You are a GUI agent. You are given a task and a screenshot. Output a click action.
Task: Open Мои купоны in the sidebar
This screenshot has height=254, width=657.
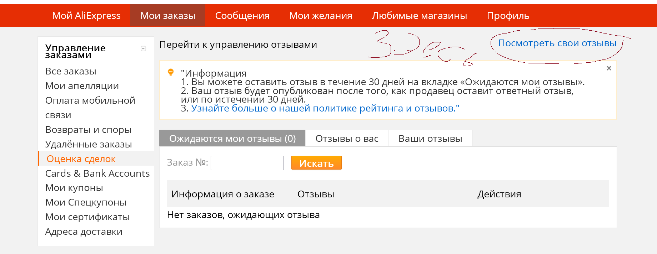pyautogui.click(x=74, y=188)
